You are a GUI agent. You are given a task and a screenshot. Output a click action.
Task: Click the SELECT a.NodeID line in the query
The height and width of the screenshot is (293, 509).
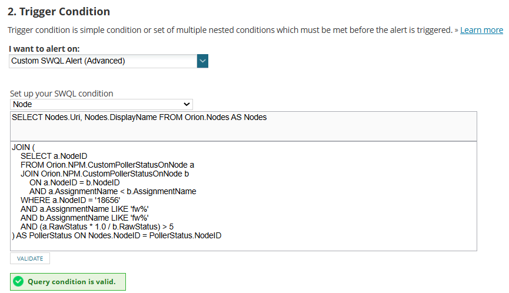[54, 156]
